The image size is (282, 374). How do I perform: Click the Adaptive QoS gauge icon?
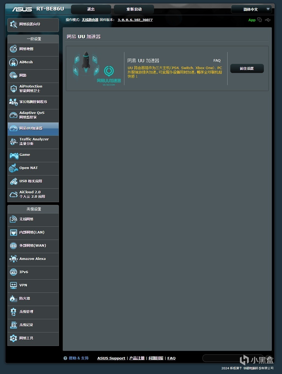click(13, 115)
